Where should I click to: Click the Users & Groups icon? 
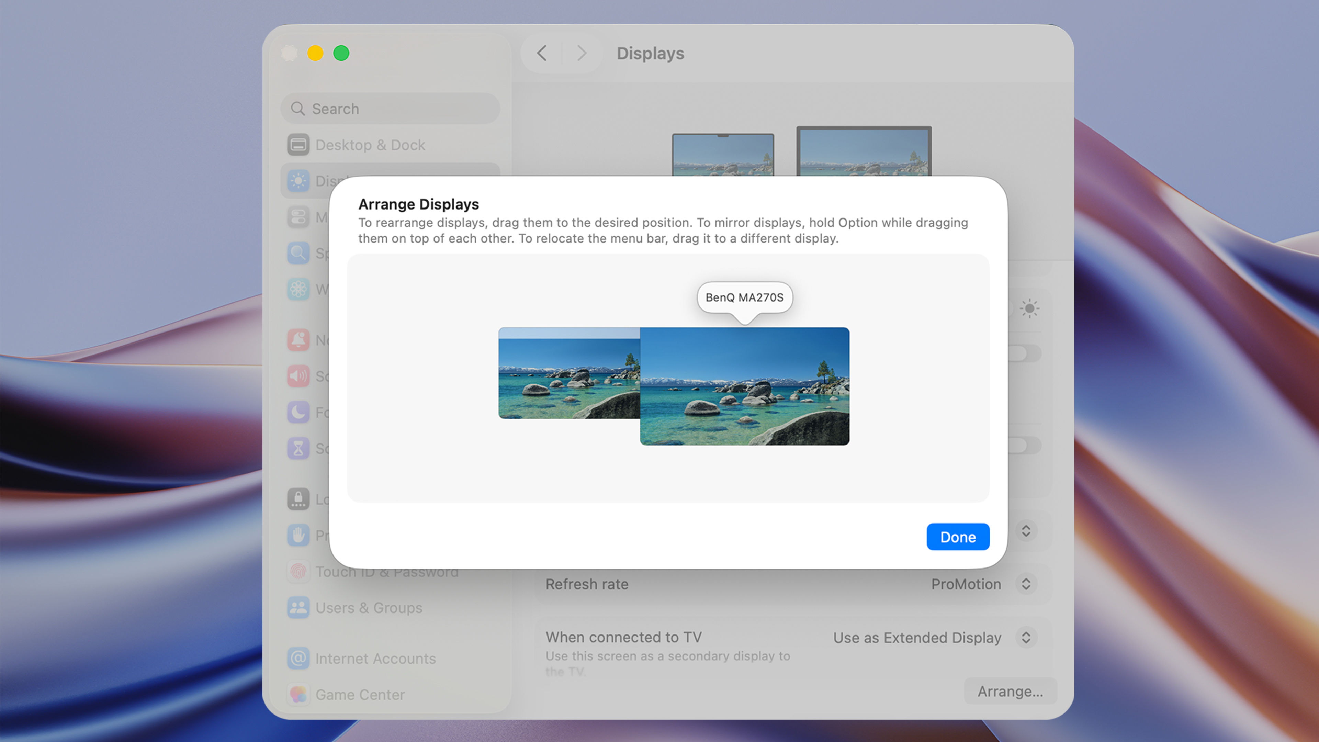point(298,607)
